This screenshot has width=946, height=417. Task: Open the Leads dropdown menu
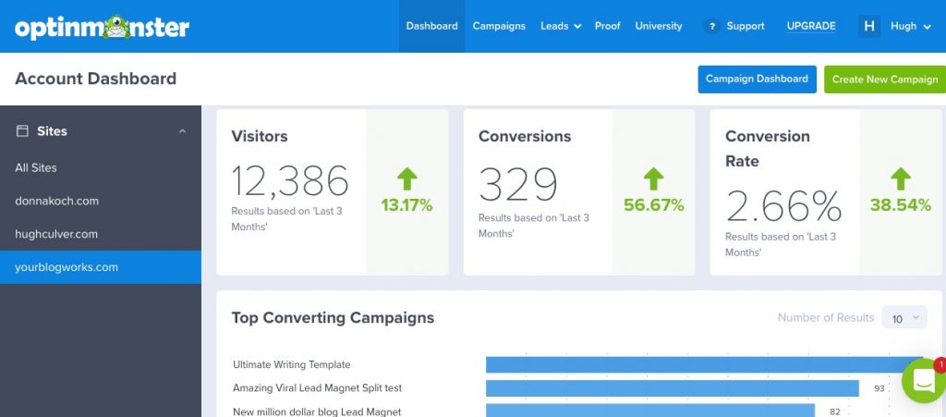click(561, 26)
